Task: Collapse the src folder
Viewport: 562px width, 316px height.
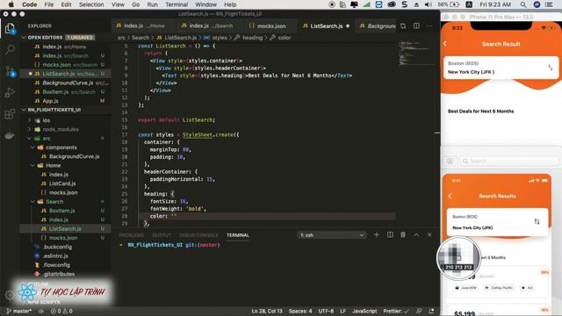Action: tap(47, 139)
